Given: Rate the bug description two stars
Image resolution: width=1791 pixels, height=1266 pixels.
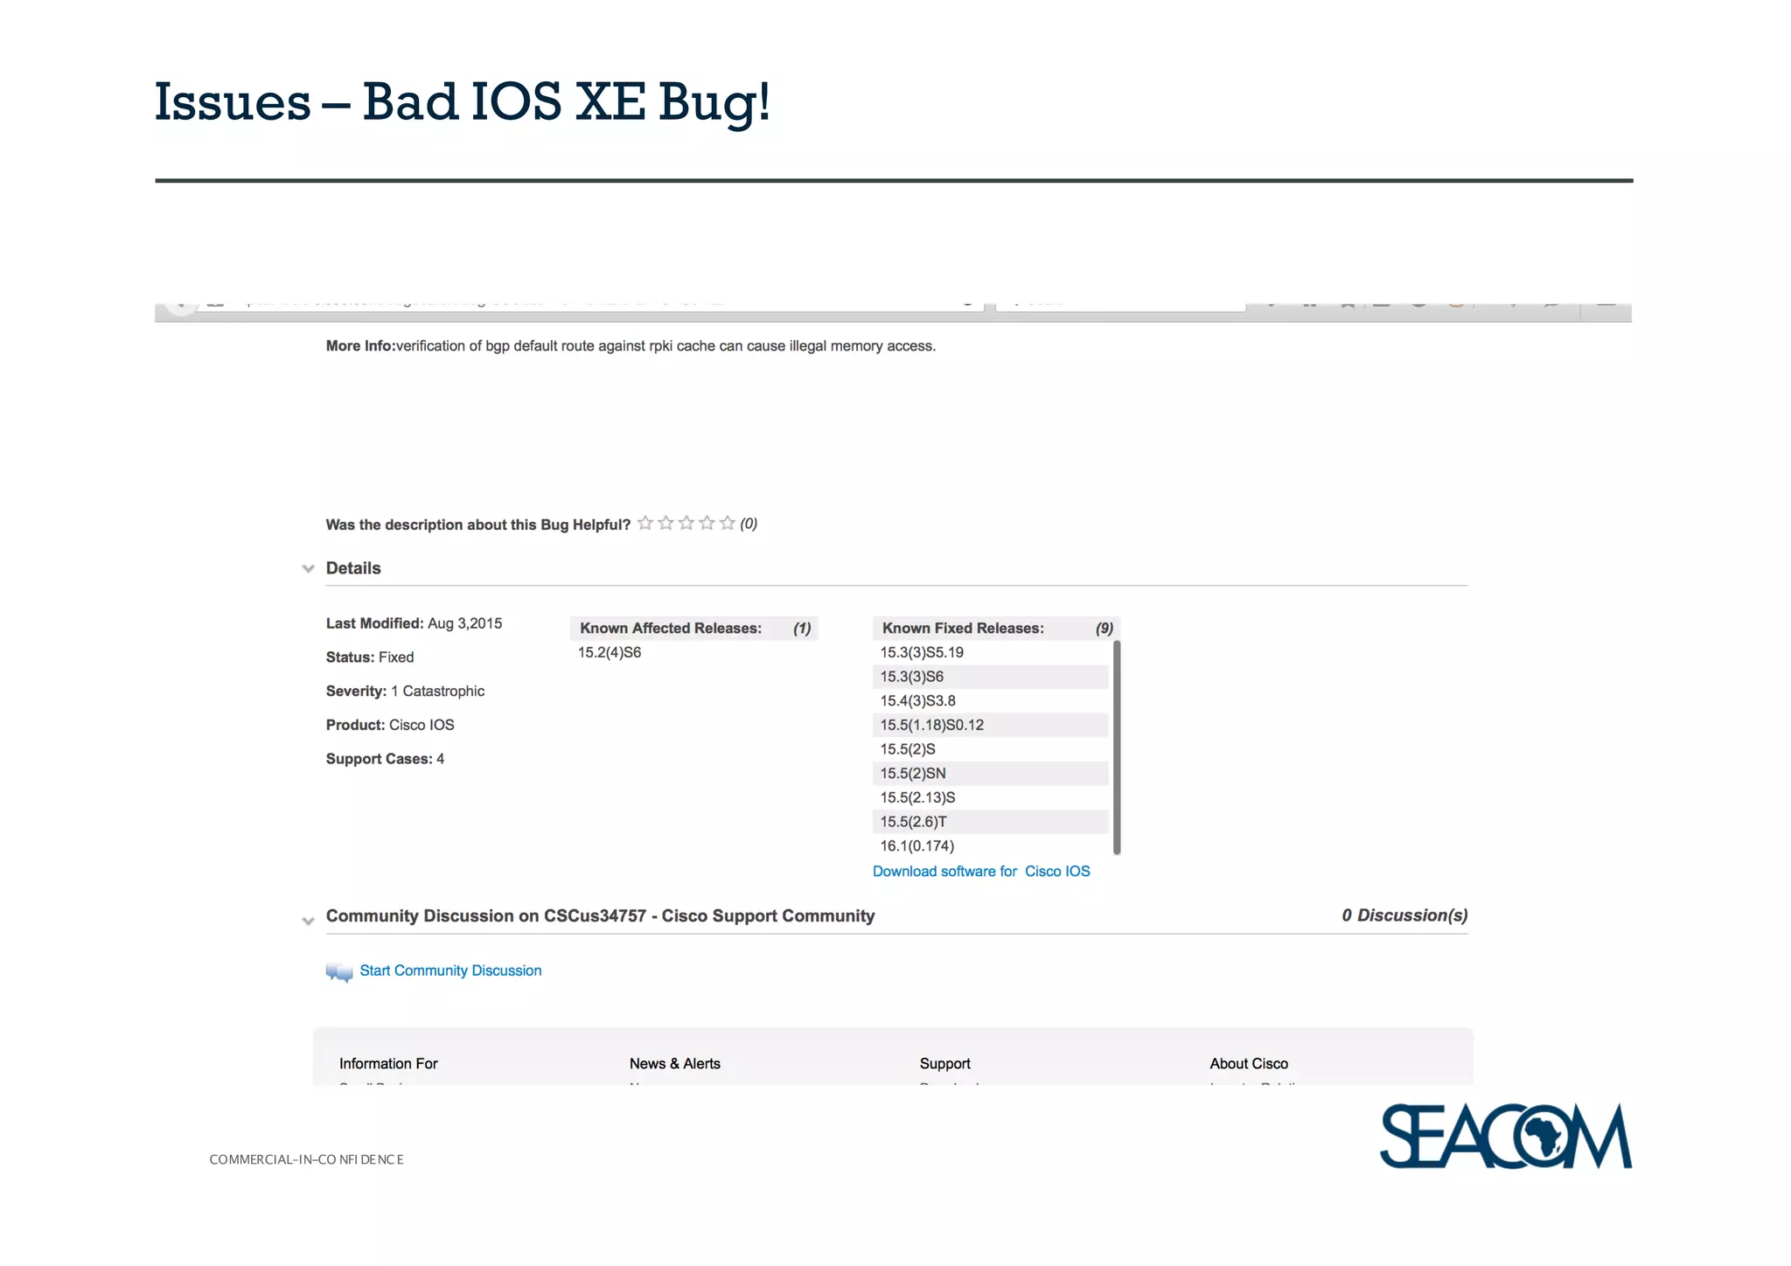Looking at the screenshot, I should coord(666,523).
